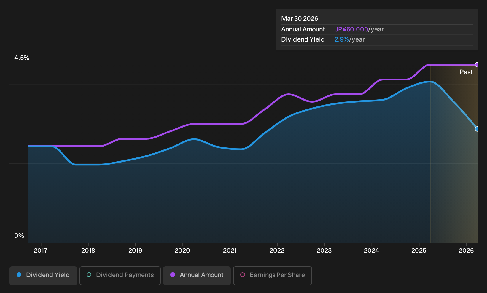This screenshot has width=487, height=293.
Task: Click the 2023 x-axis label
Action: (324, 251)
